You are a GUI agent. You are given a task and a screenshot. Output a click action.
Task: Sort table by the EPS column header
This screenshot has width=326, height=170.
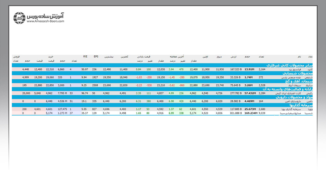click(96, 57)
